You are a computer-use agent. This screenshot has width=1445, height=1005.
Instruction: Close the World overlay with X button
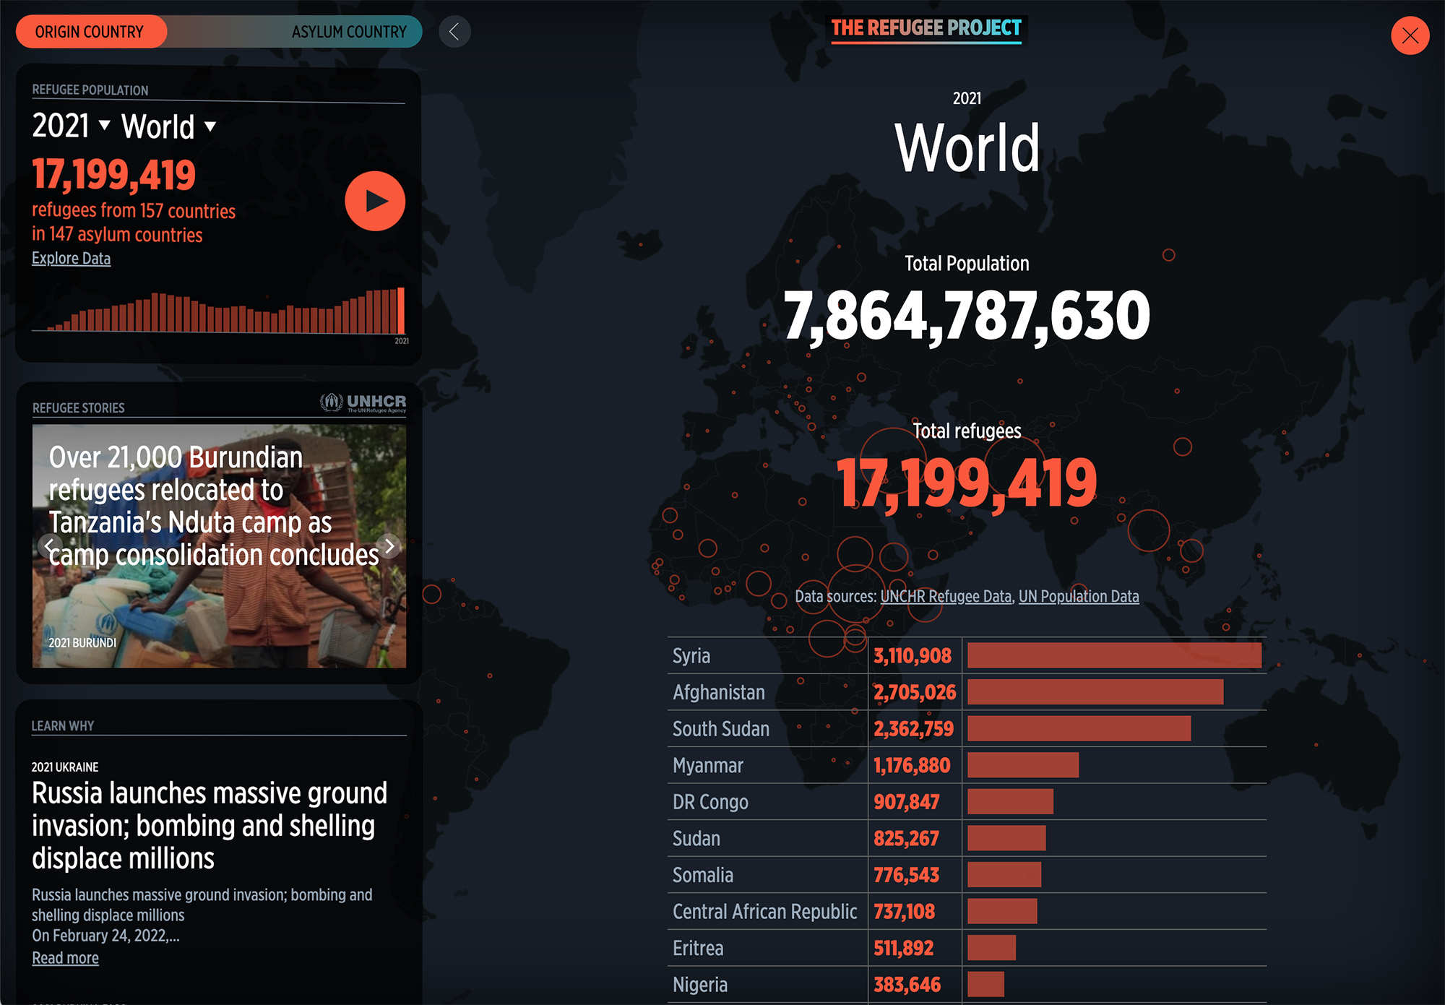click(x=1410, y=35)
